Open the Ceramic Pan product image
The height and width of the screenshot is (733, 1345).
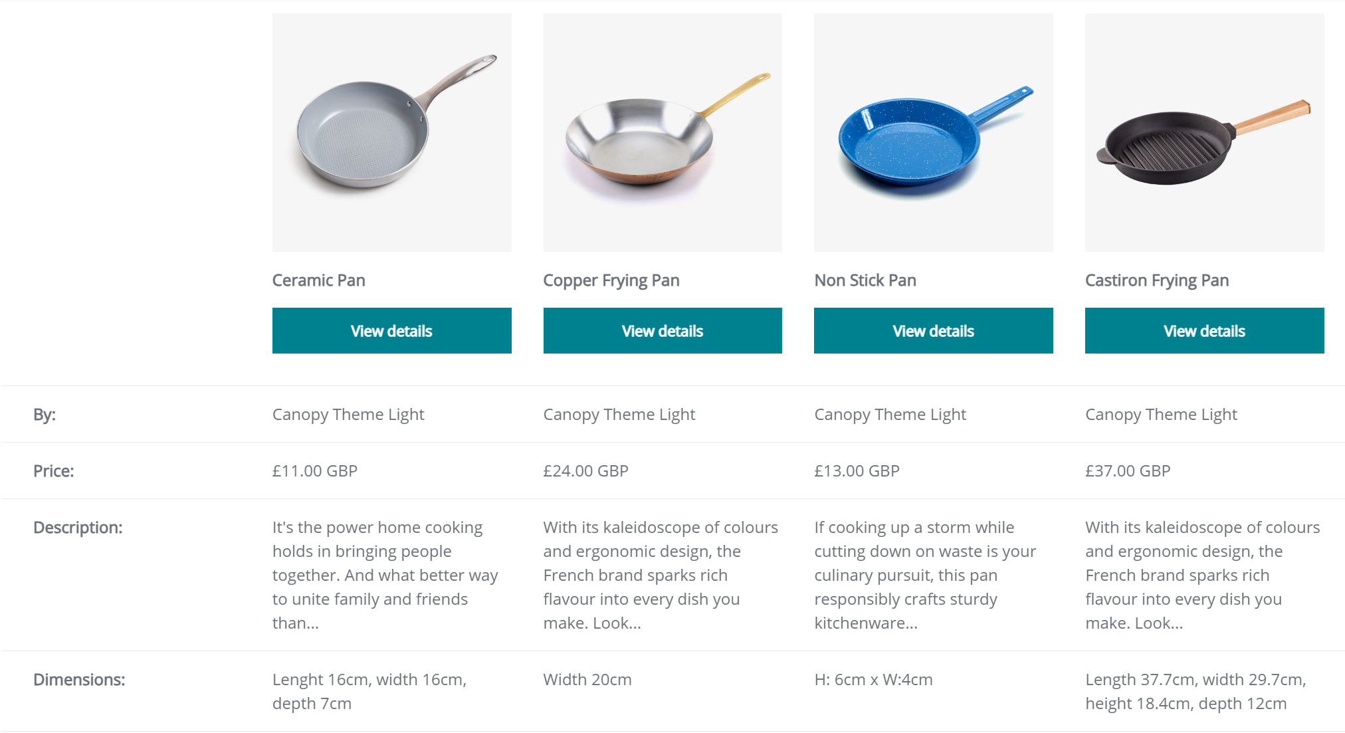(391, 132)
